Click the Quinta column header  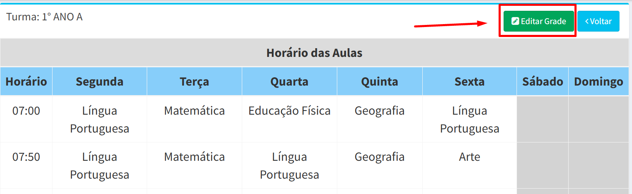tap(380, 81)
